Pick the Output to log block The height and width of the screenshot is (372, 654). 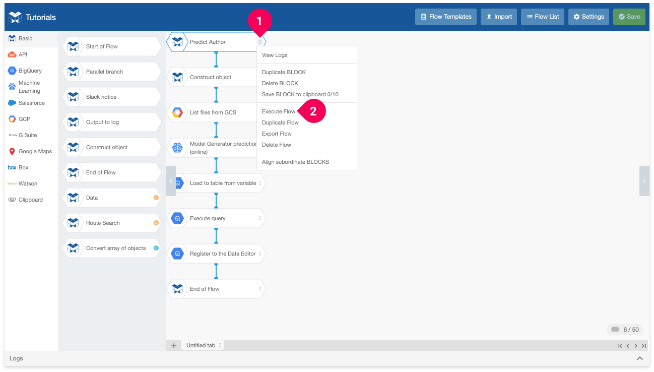pos(112,122)
